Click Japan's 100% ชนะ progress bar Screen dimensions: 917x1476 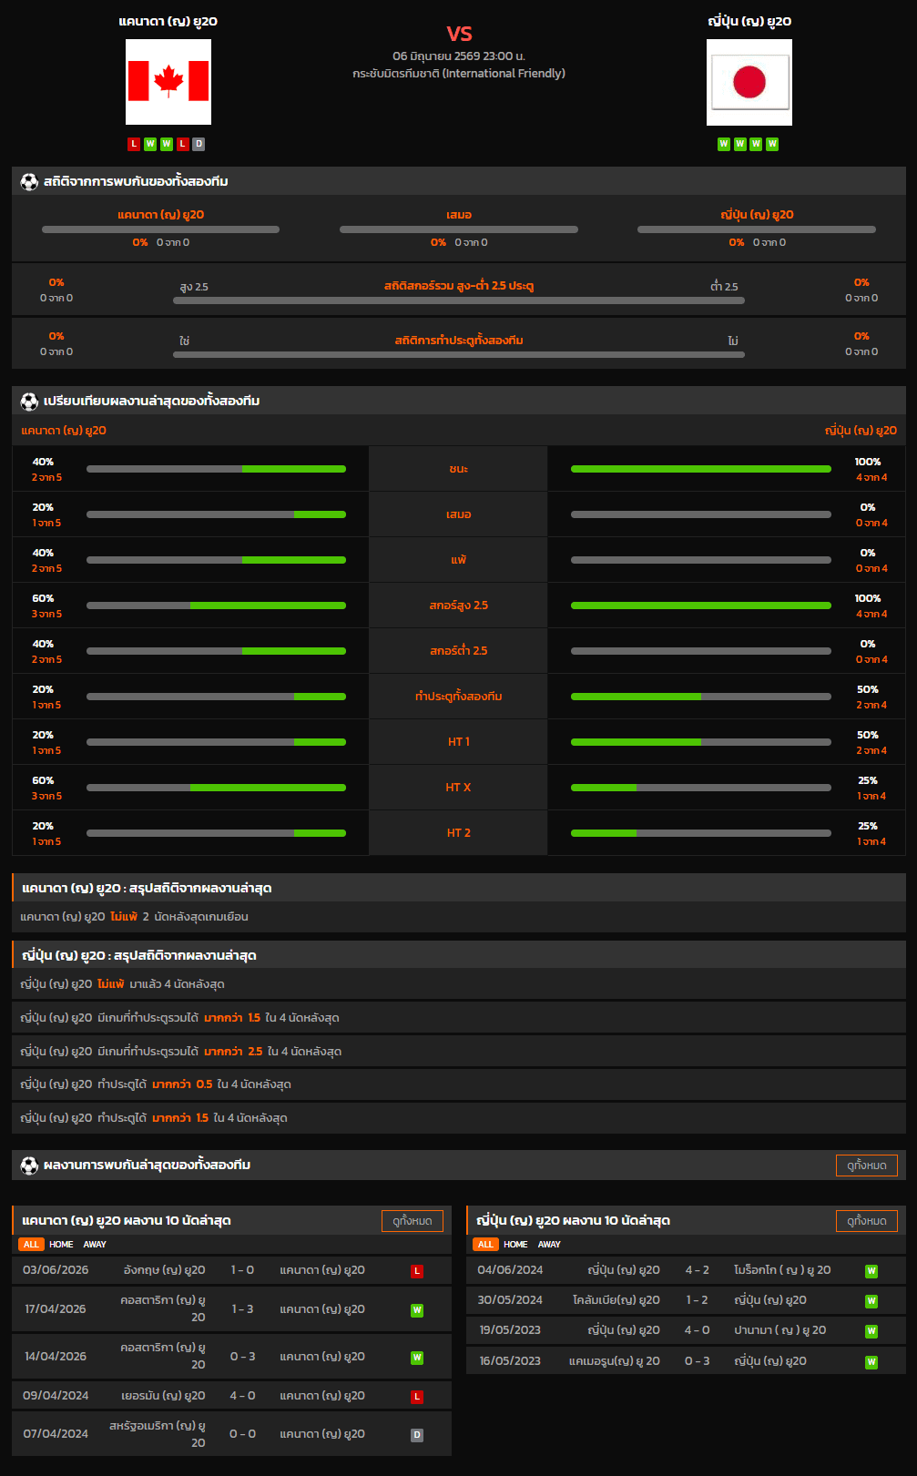(x=701, y=469)
